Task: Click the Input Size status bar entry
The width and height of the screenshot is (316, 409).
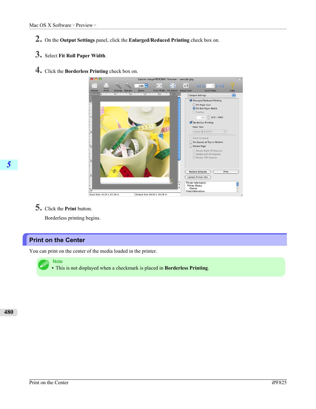Action: pos(112,195)
